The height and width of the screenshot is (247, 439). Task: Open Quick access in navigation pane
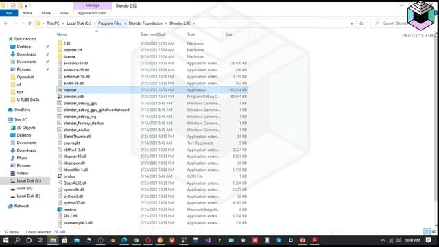pyautogui.click(x=23, y=39)
